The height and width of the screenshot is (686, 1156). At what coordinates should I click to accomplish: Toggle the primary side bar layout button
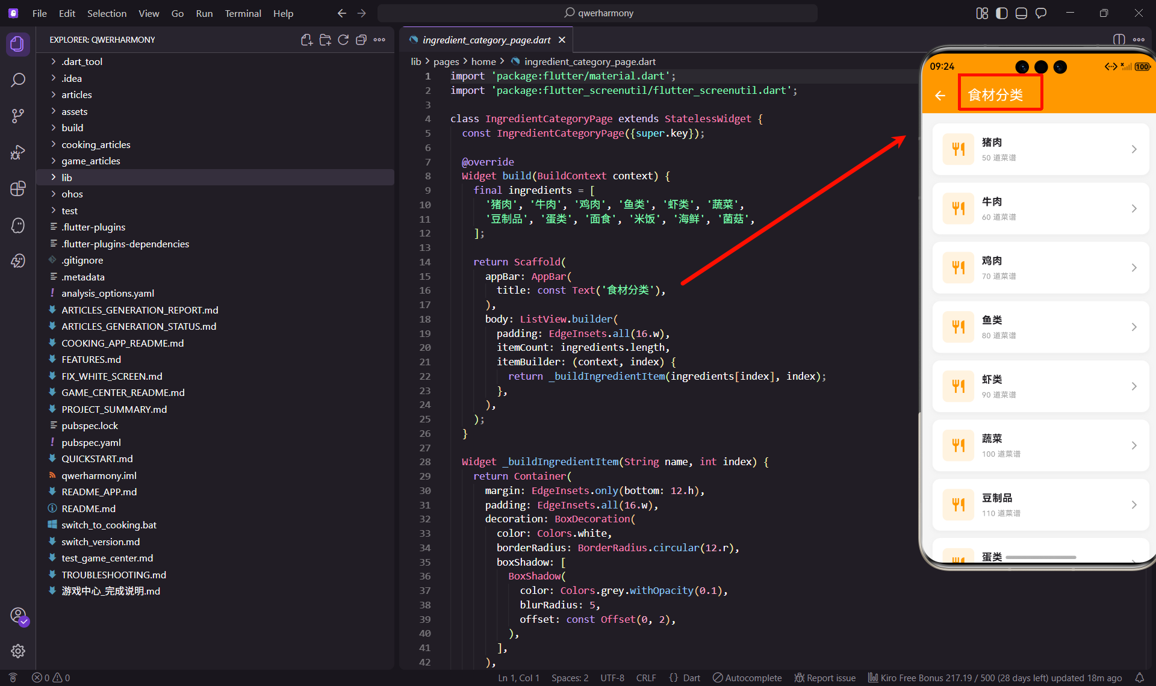pyautogui.click(x=1001, y=13)
